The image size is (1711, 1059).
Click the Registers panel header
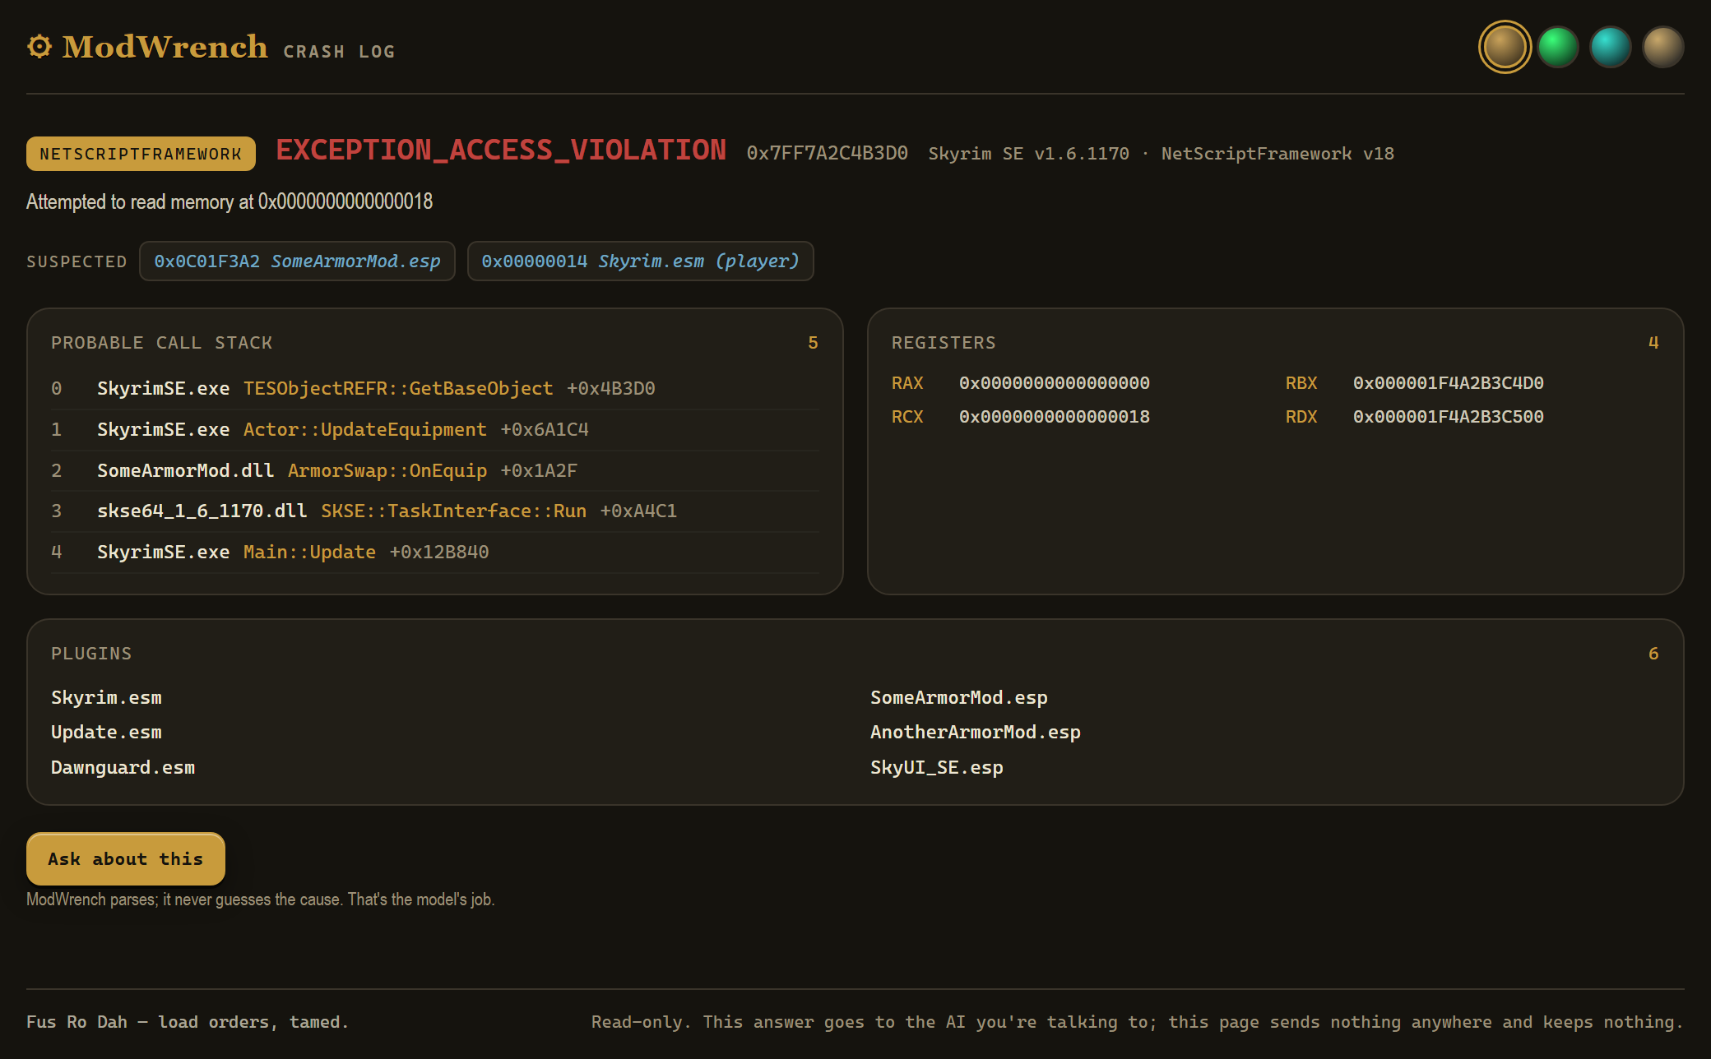[944, 343]
